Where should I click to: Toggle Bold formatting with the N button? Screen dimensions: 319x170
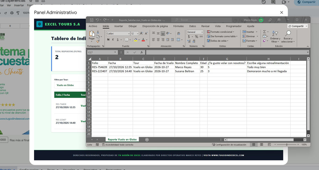click(108, 40)
